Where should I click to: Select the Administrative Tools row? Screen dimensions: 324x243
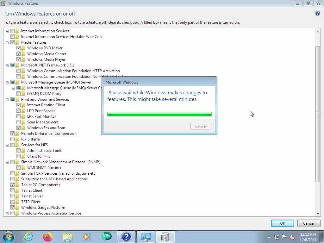pos(44,151)
